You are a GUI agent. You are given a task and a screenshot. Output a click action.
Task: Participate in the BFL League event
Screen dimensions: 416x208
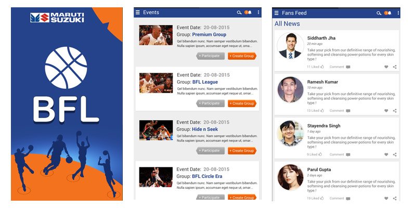tap(211, 103)
